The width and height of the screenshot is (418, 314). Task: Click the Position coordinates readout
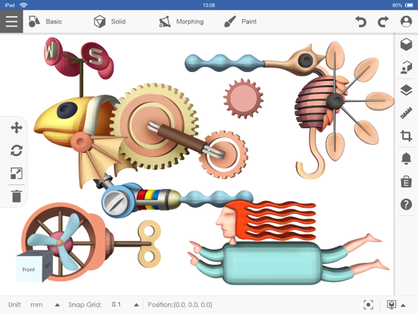pos(180,305)
